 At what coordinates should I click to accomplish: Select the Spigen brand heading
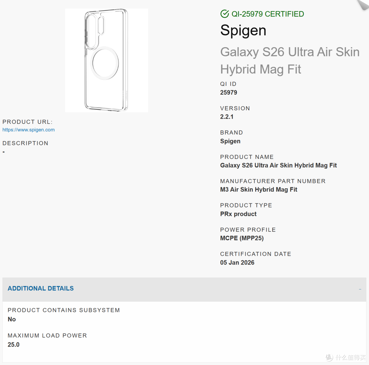click(243, 31)
